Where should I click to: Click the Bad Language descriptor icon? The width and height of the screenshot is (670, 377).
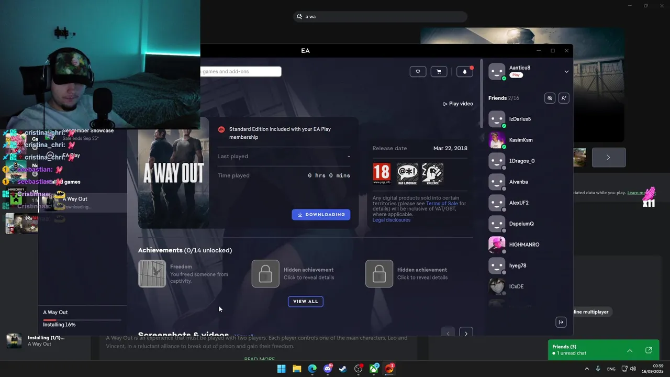point(408,174)
